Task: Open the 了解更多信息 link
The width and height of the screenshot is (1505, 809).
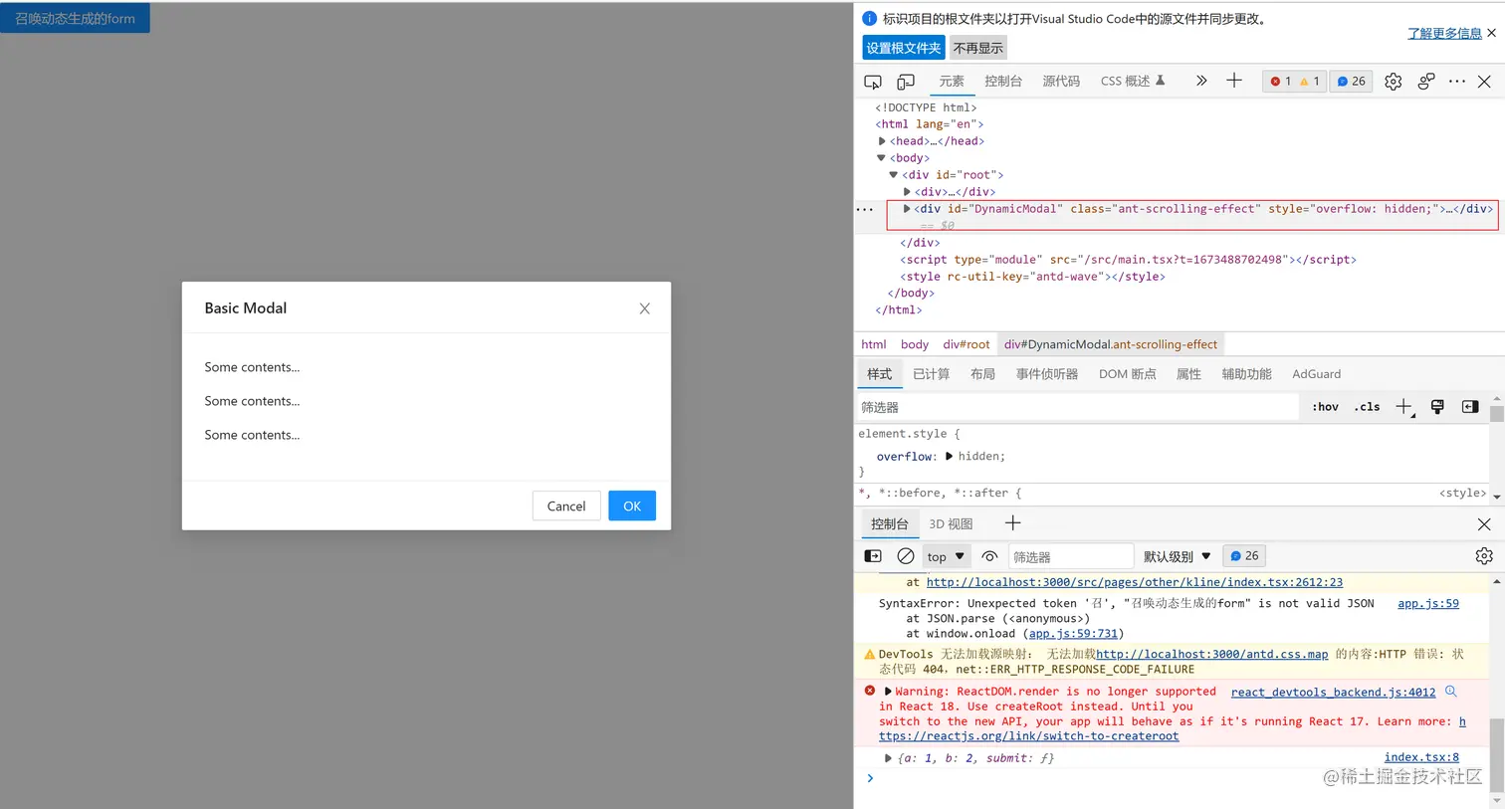Action: point(1444,33)
